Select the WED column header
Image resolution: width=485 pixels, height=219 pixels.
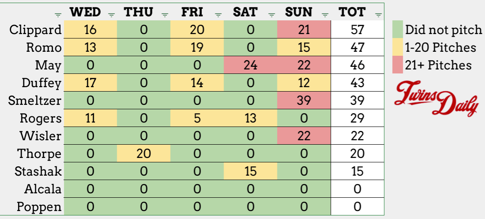pos(85,12)
